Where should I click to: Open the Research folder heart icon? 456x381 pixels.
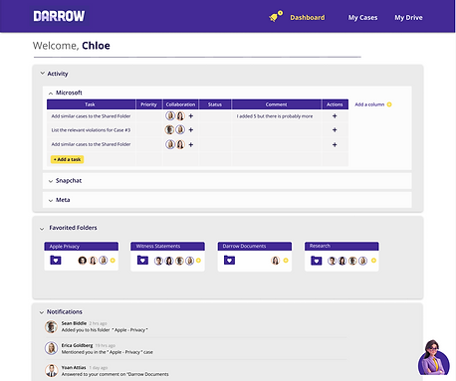click(x=317, y=261)
